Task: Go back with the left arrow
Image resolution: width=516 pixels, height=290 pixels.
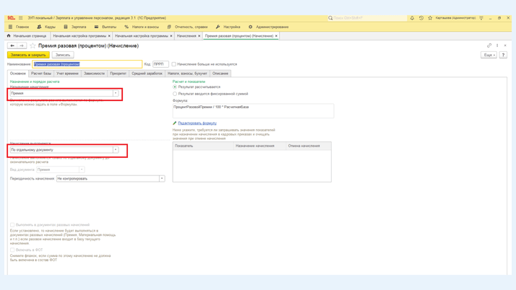Action: click(x=12, y=45)
